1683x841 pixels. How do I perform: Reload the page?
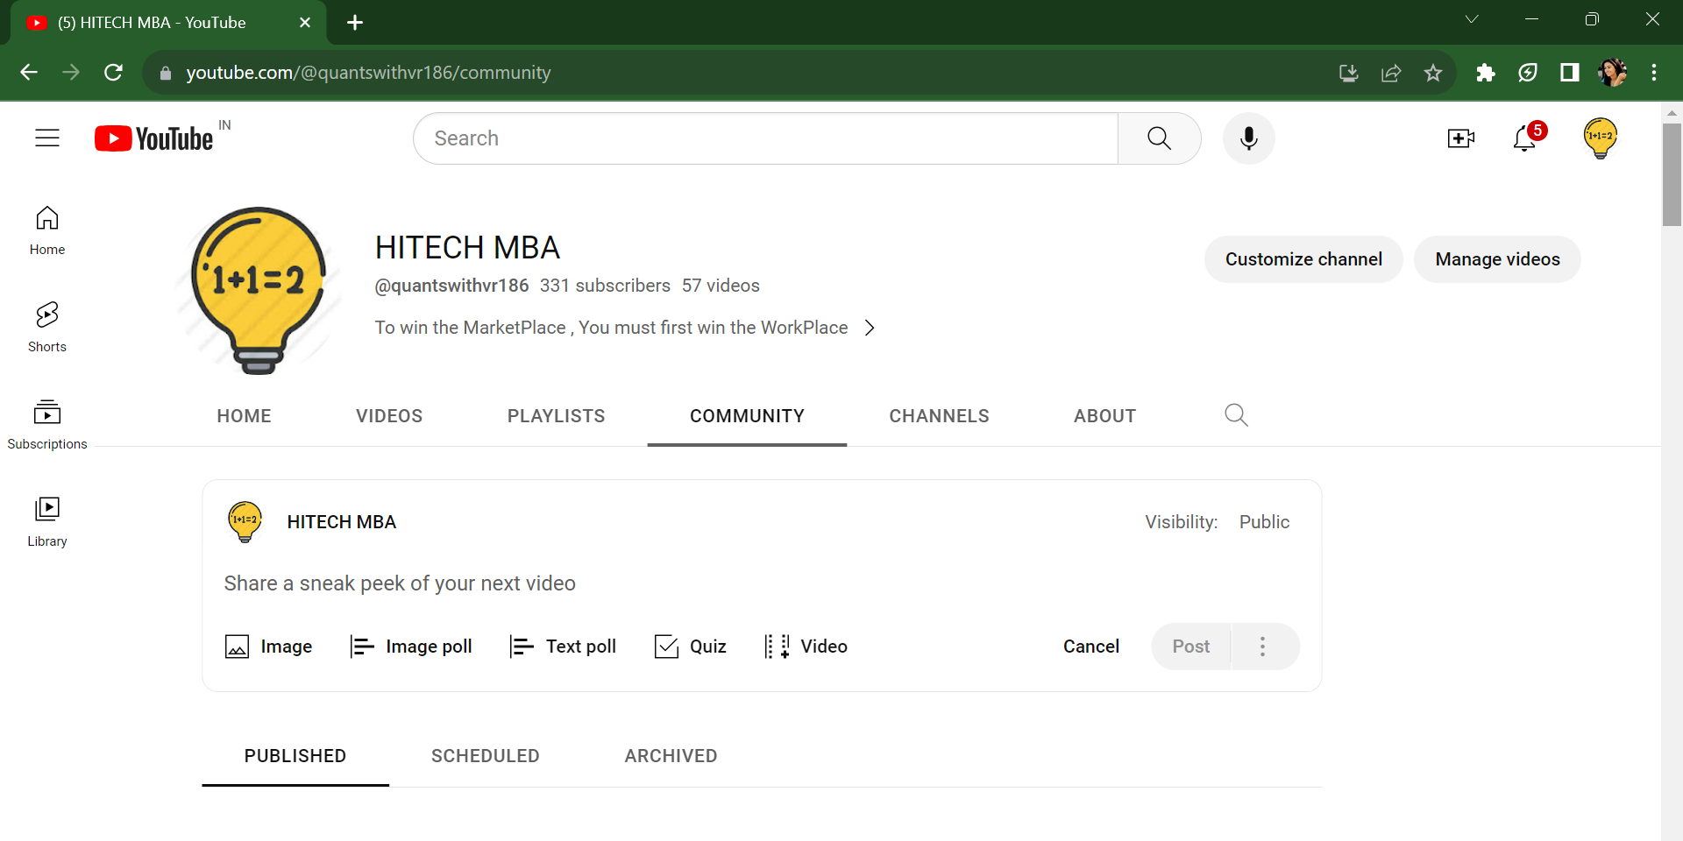(x=113, y=73)
